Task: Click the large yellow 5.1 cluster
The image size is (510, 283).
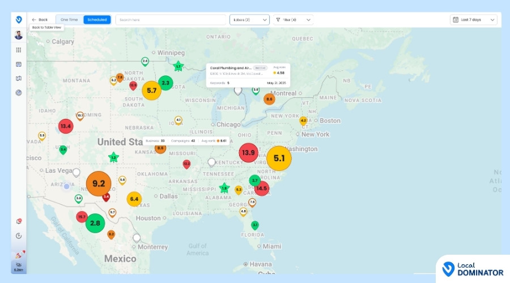Action: [279, 158]
